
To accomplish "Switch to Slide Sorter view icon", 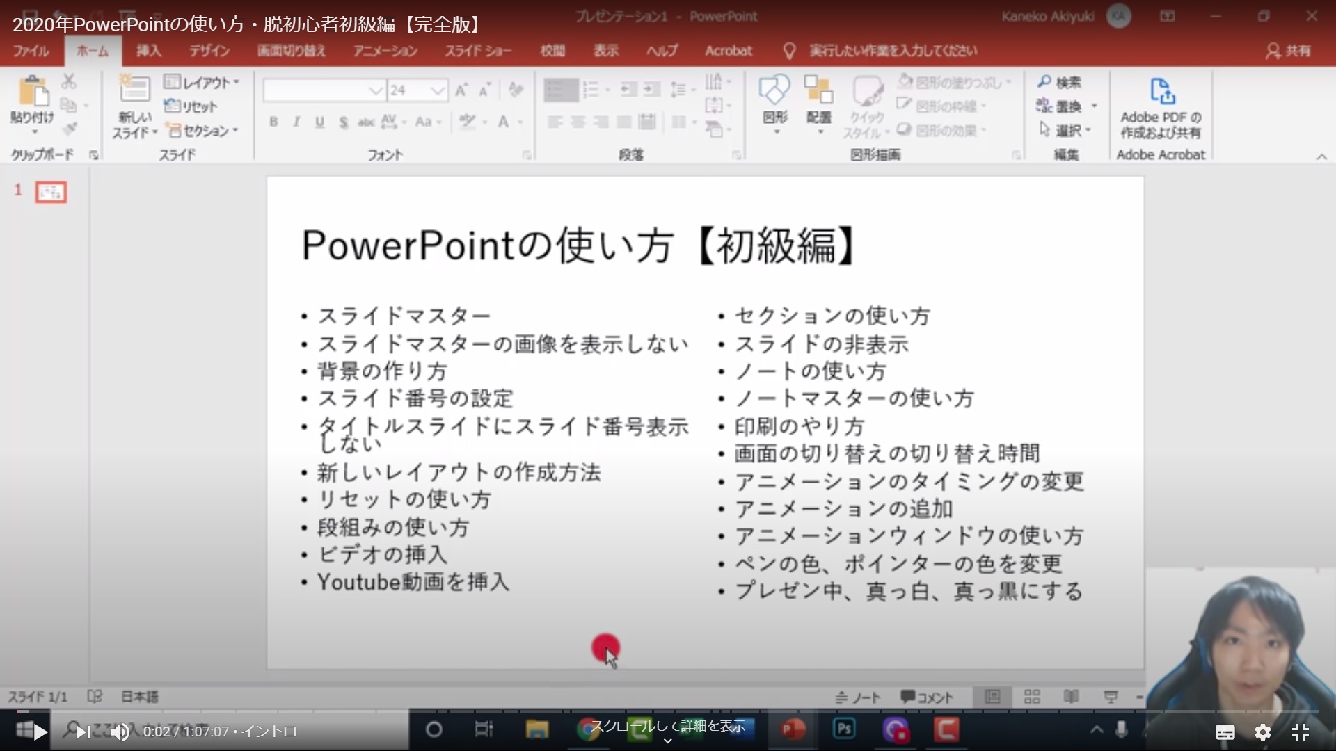I will click(x=1032, y=697).
